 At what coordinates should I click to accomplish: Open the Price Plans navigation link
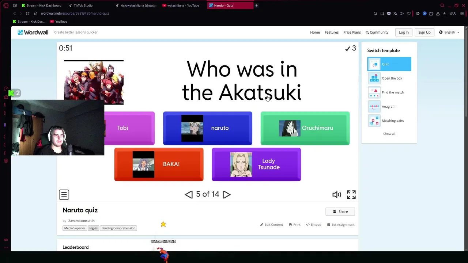(x=352, y=32)
